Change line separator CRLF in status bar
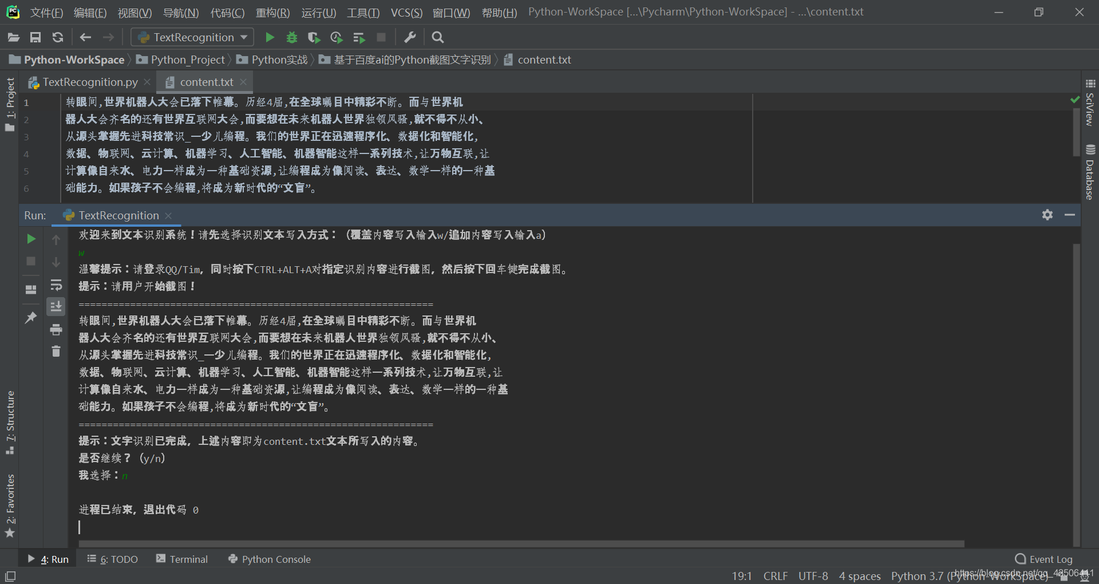Image resolution: width=1099 pixels, height=584 pixels. (776, 576)
